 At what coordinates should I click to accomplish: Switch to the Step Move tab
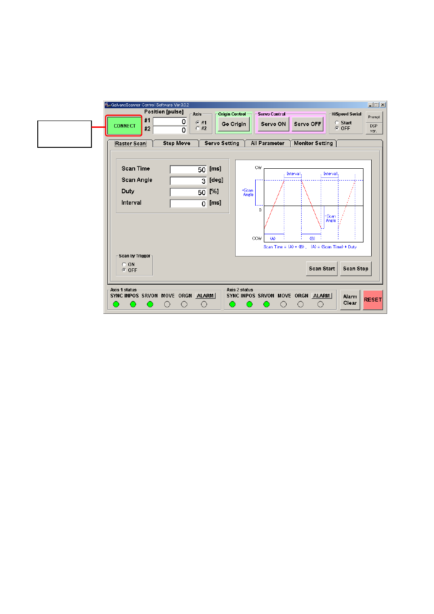click(x=177, y=143)
